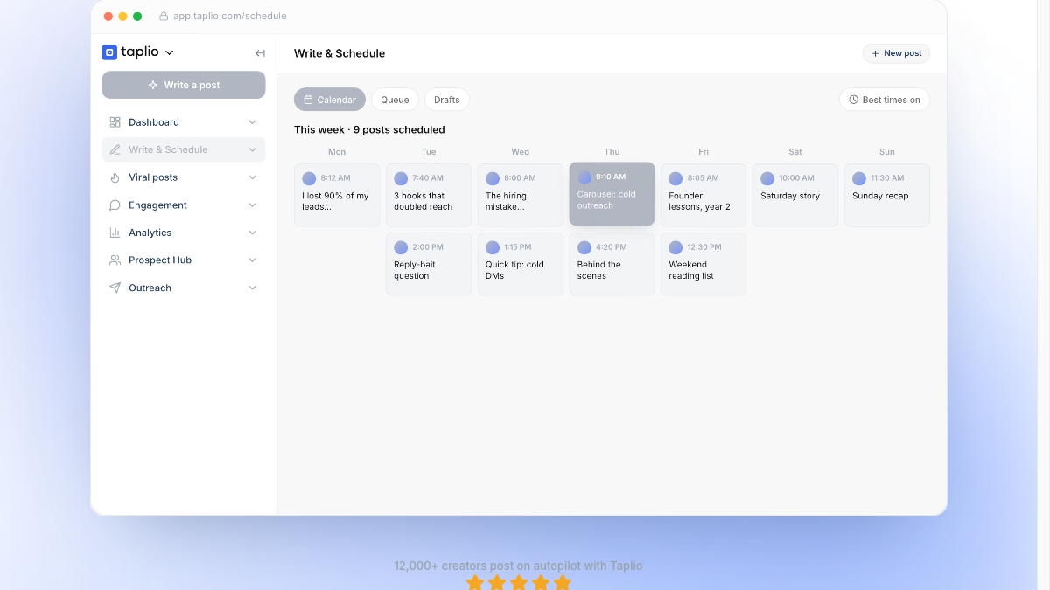Expand the Outreach chevron

point(253,288)
